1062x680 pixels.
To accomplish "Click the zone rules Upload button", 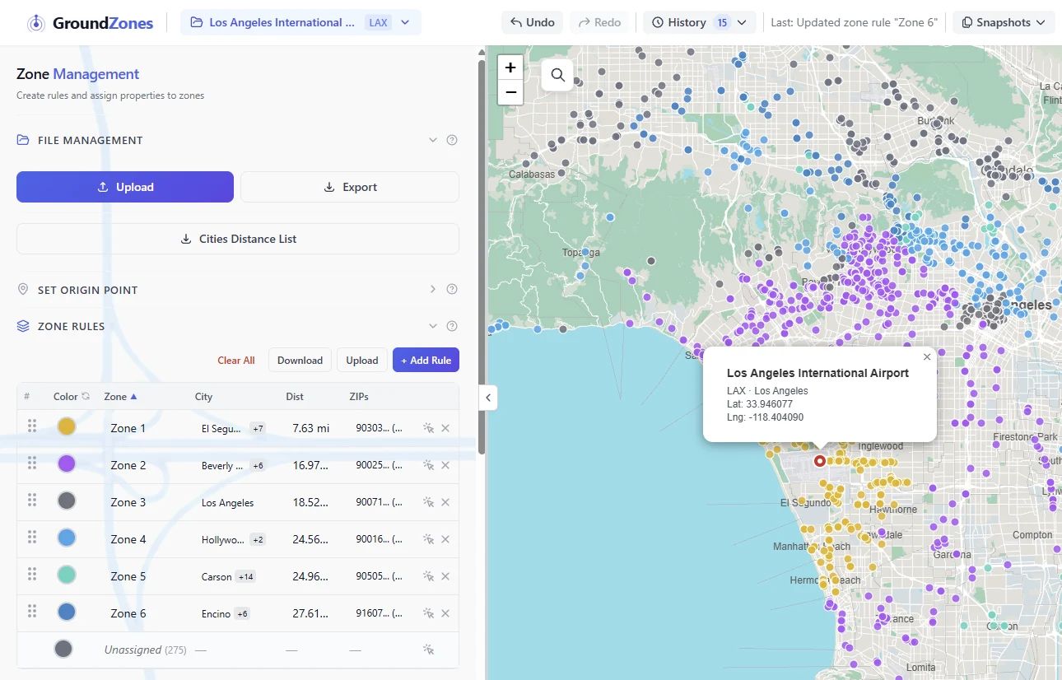I will [x=361, y=360].
